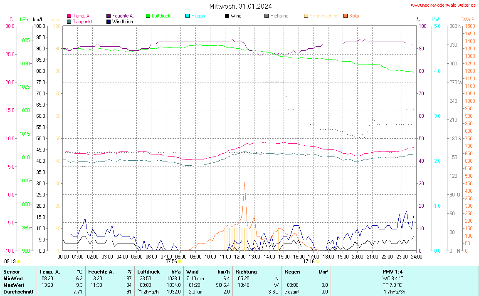The width and height of the screenshot is (479, 296).
Task: Click the yellow sun icon beside 09:19
Action: point(19,261)
